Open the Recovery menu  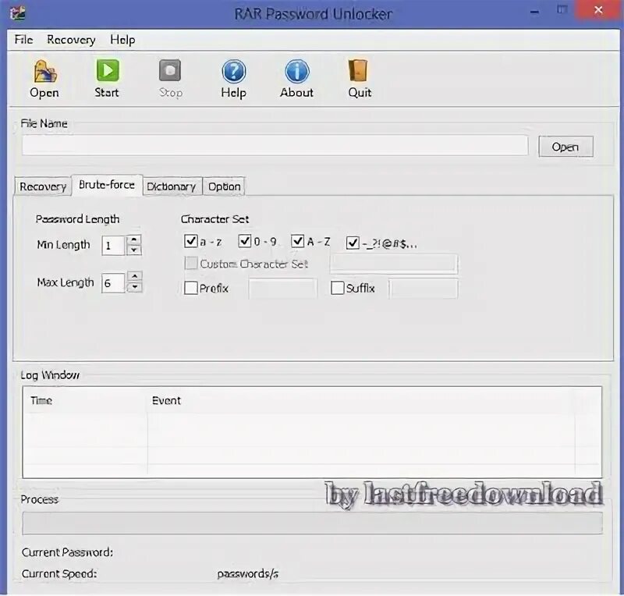71,40
